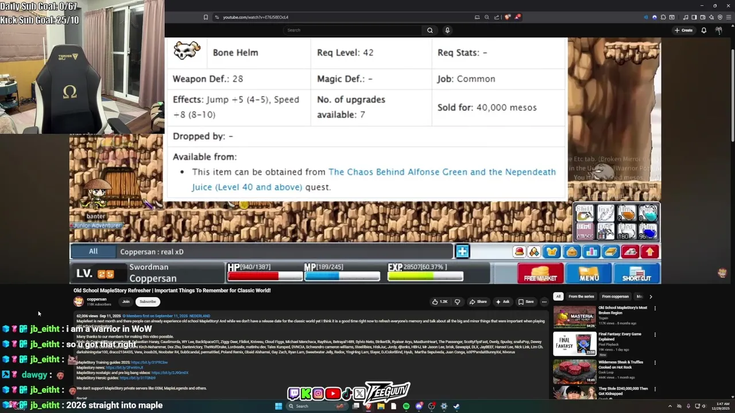Open the browser hamburger menu
735x413 pixels.
(x=729, y=17)
